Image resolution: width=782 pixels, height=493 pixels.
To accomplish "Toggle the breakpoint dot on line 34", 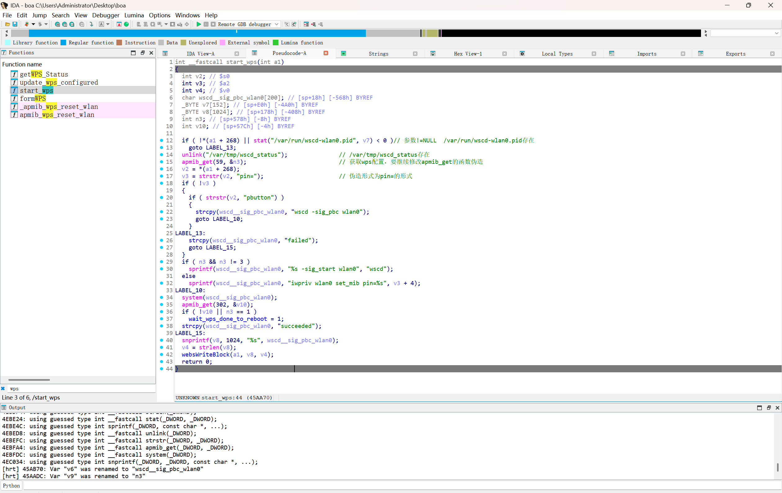I will (162, 298).
